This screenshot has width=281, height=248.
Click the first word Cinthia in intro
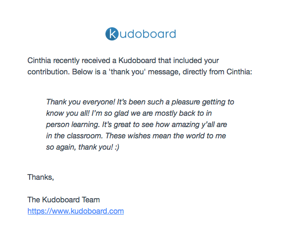coord(39,60)
